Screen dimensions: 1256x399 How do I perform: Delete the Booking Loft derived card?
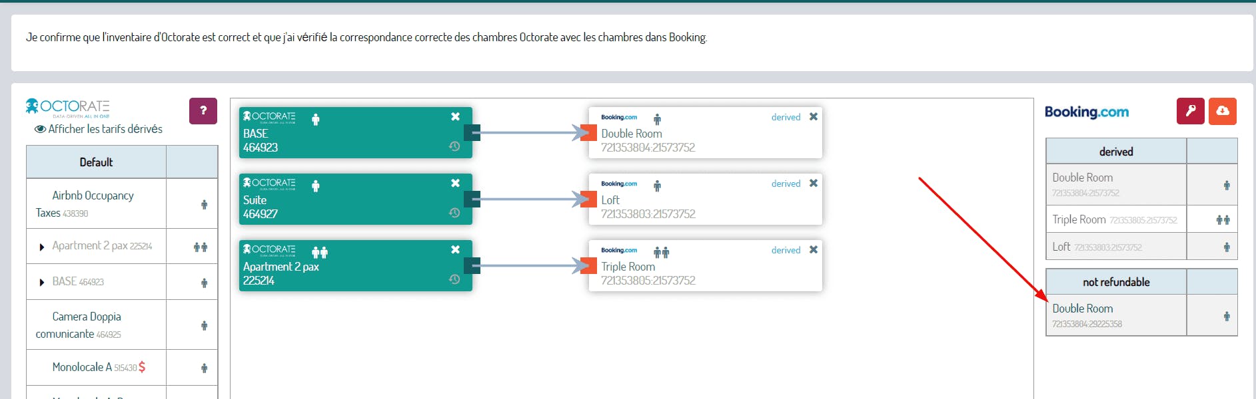click(814, 183)
